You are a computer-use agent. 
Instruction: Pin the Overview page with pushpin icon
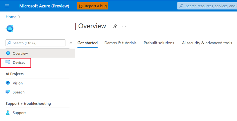pos(115,26)
